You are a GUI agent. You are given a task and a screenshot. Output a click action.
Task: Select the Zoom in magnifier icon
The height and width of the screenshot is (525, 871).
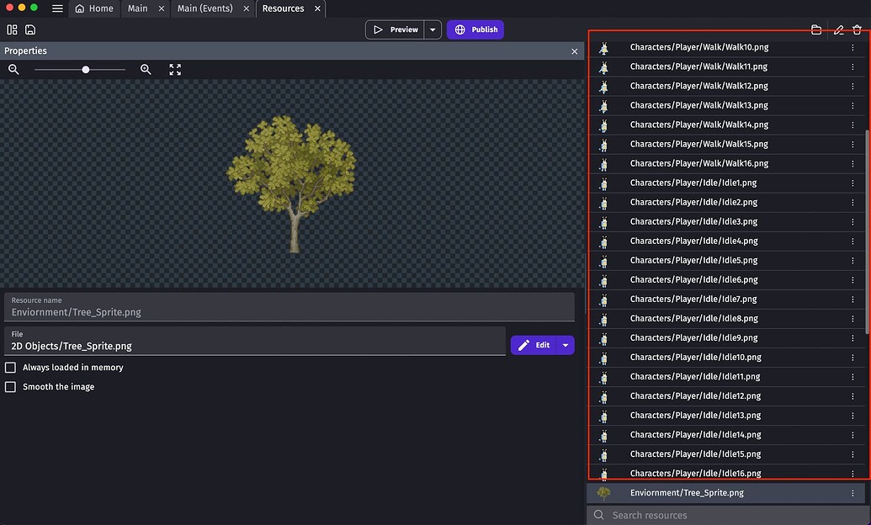pos(146,69)
